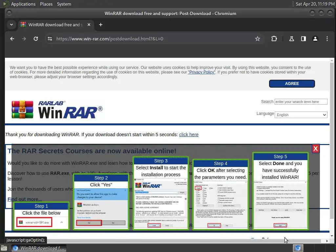Click the 'click here' download link
This screenshot has width=336, height=252.
(x=189, y=135)
